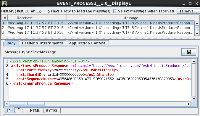Screen dimensions: 200x116
Task: Maximize the Display1 window
Action: (190, 4)
